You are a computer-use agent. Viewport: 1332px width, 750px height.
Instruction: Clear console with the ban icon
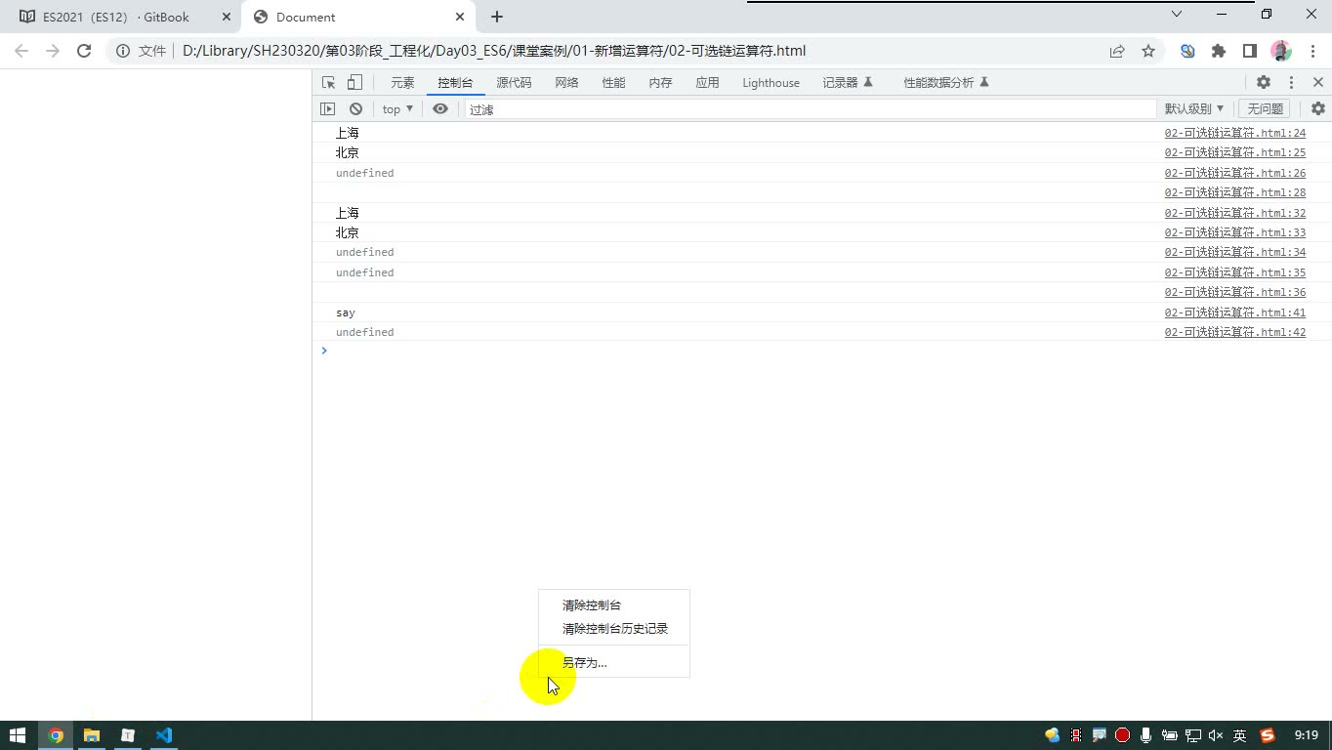point(355,109)
